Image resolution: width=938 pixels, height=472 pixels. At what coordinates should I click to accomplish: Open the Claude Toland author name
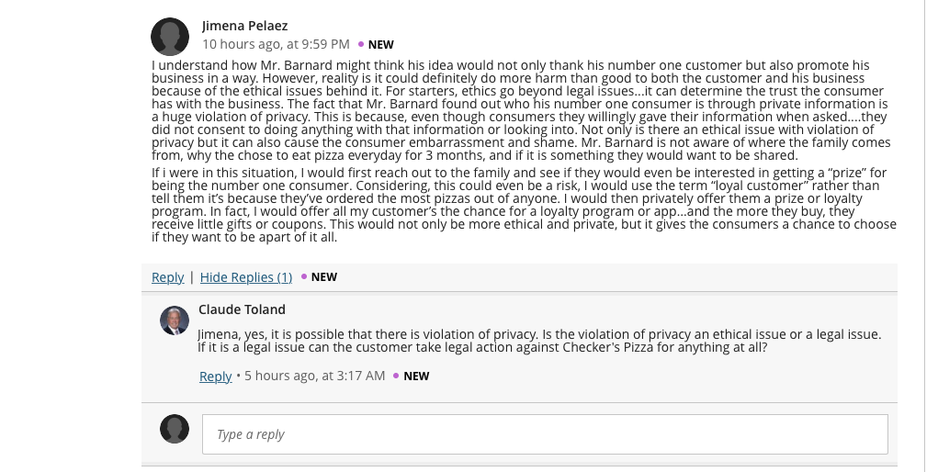242,309
